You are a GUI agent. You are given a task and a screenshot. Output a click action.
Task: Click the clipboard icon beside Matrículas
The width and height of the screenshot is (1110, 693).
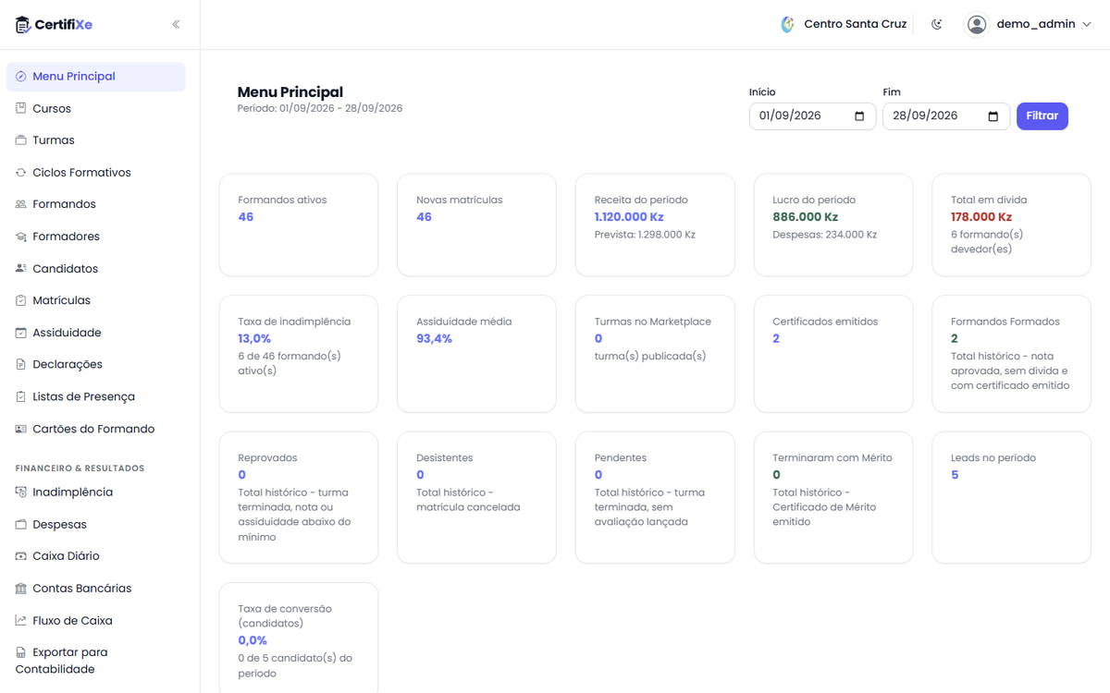(x=21, y=300)
